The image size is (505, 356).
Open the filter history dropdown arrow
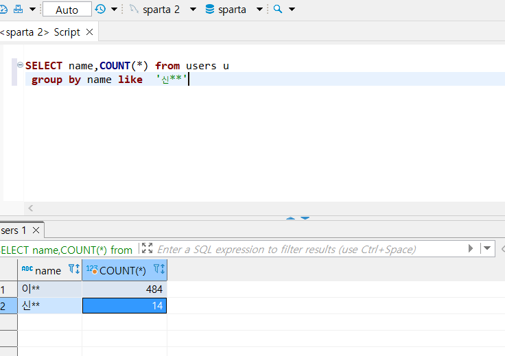[487, 248]
